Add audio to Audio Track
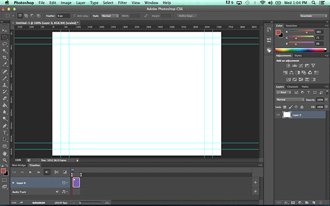Image resolution: width=330 pixels, height=206 pixels. (255, 191)
